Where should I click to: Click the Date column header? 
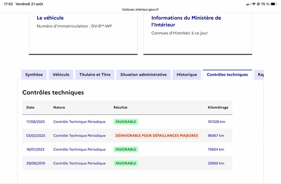pos(30,108)
